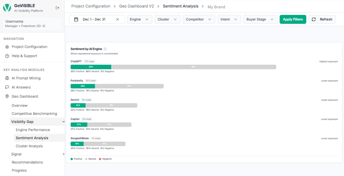Select Recommendations in sidebar
The height and width of the screenshot is (176, 344).
point(27,162)
